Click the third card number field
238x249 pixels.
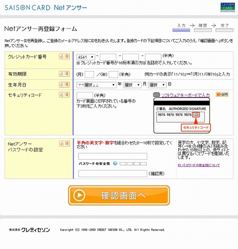click(x=130, y=57)
